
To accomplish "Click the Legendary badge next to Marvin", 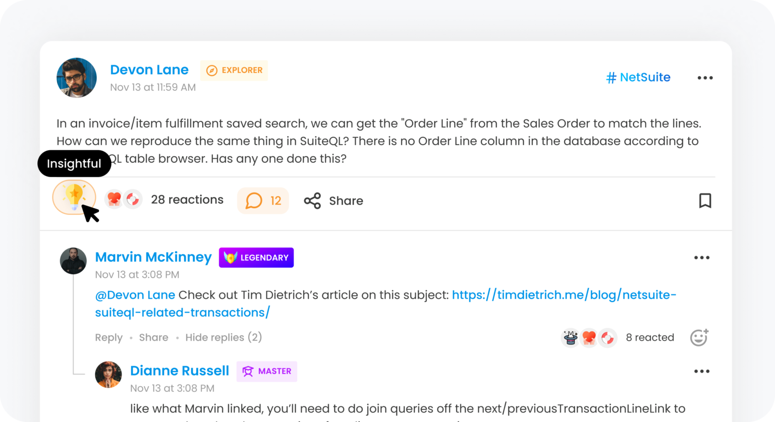I will (x=256, y=258).
